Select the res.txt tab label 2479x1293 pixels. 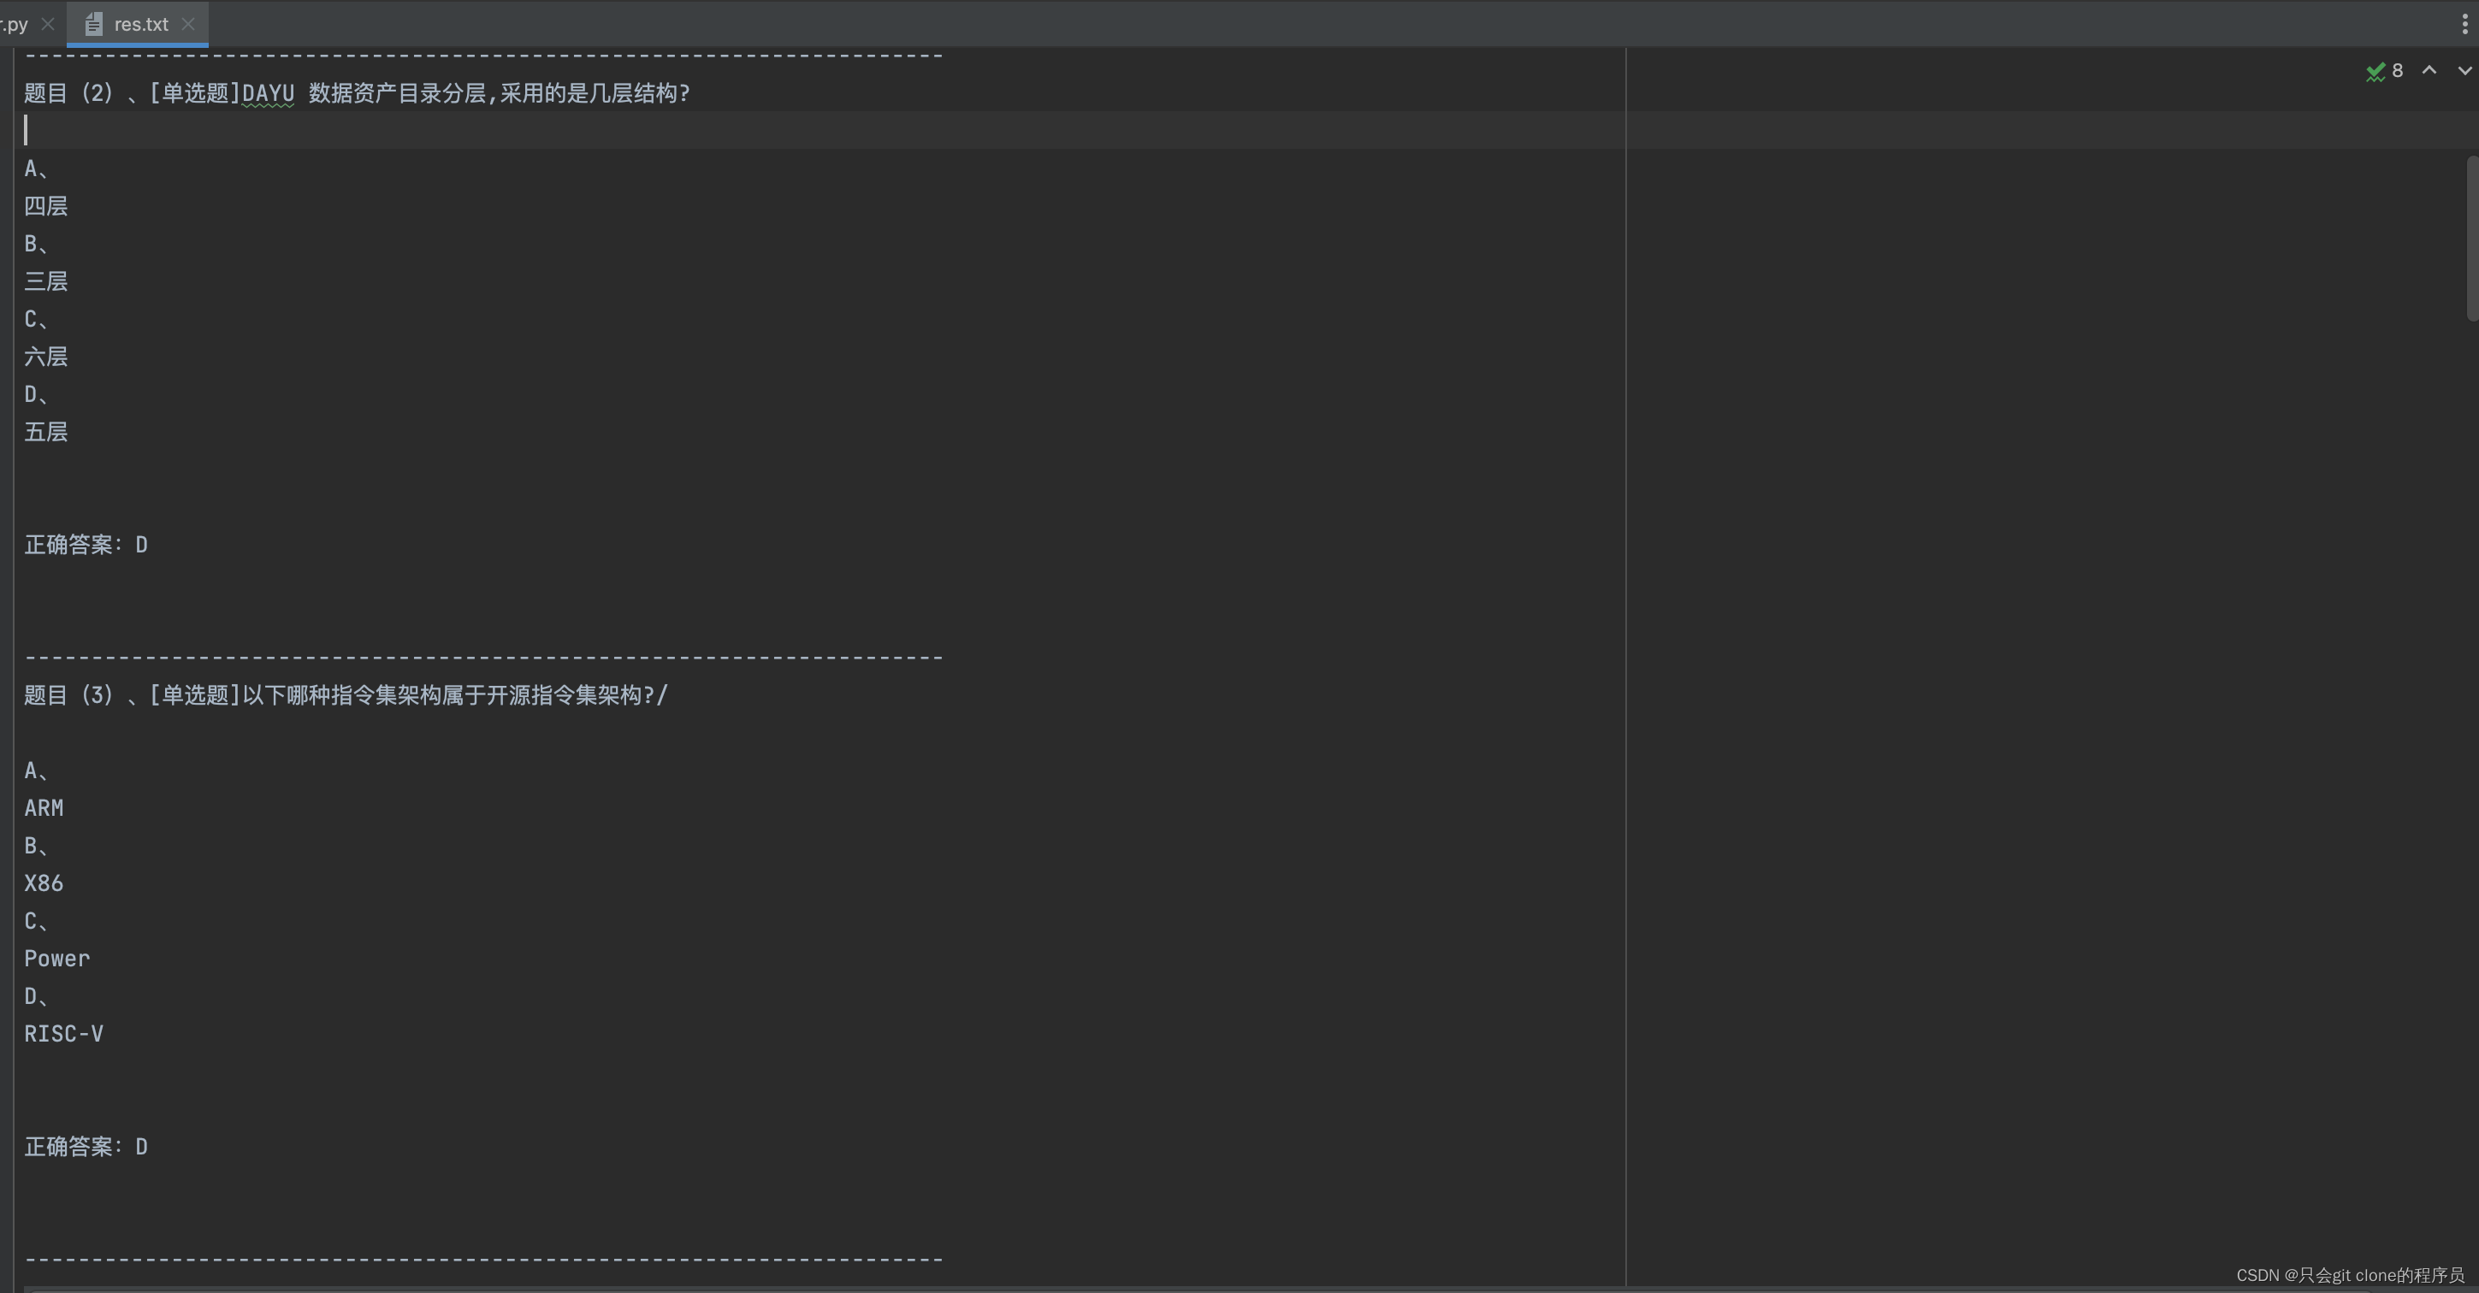tap(140, 24)
